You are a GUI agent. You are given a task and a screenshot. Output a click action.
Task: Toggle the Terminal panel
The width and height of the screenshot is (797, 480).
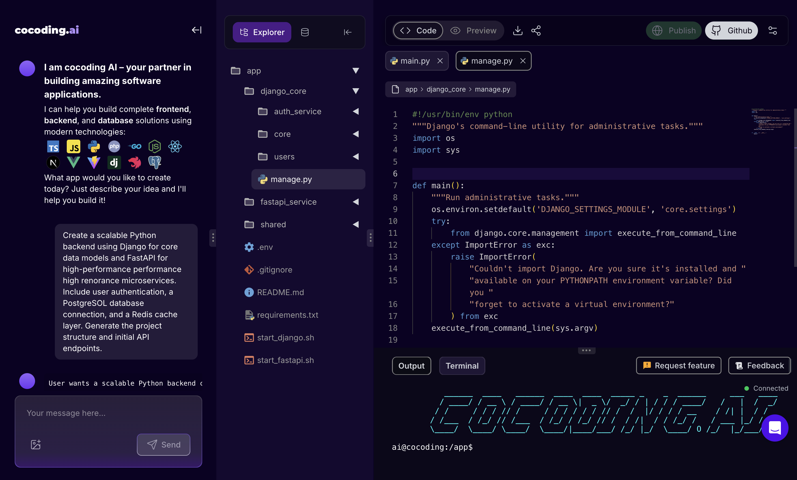(x=462, y=366)
